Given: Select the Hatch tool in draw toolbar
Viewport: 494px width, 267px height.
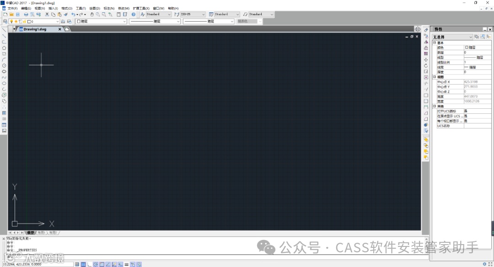Looking at the screenshot, I should coord(4,113).
